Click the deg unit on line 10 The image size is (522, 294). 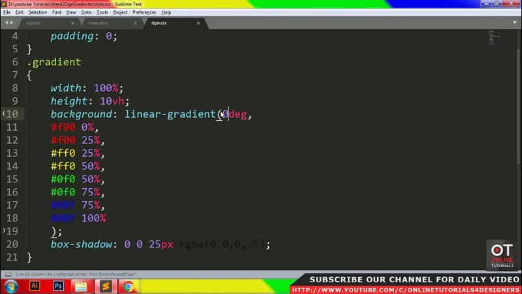238,114
